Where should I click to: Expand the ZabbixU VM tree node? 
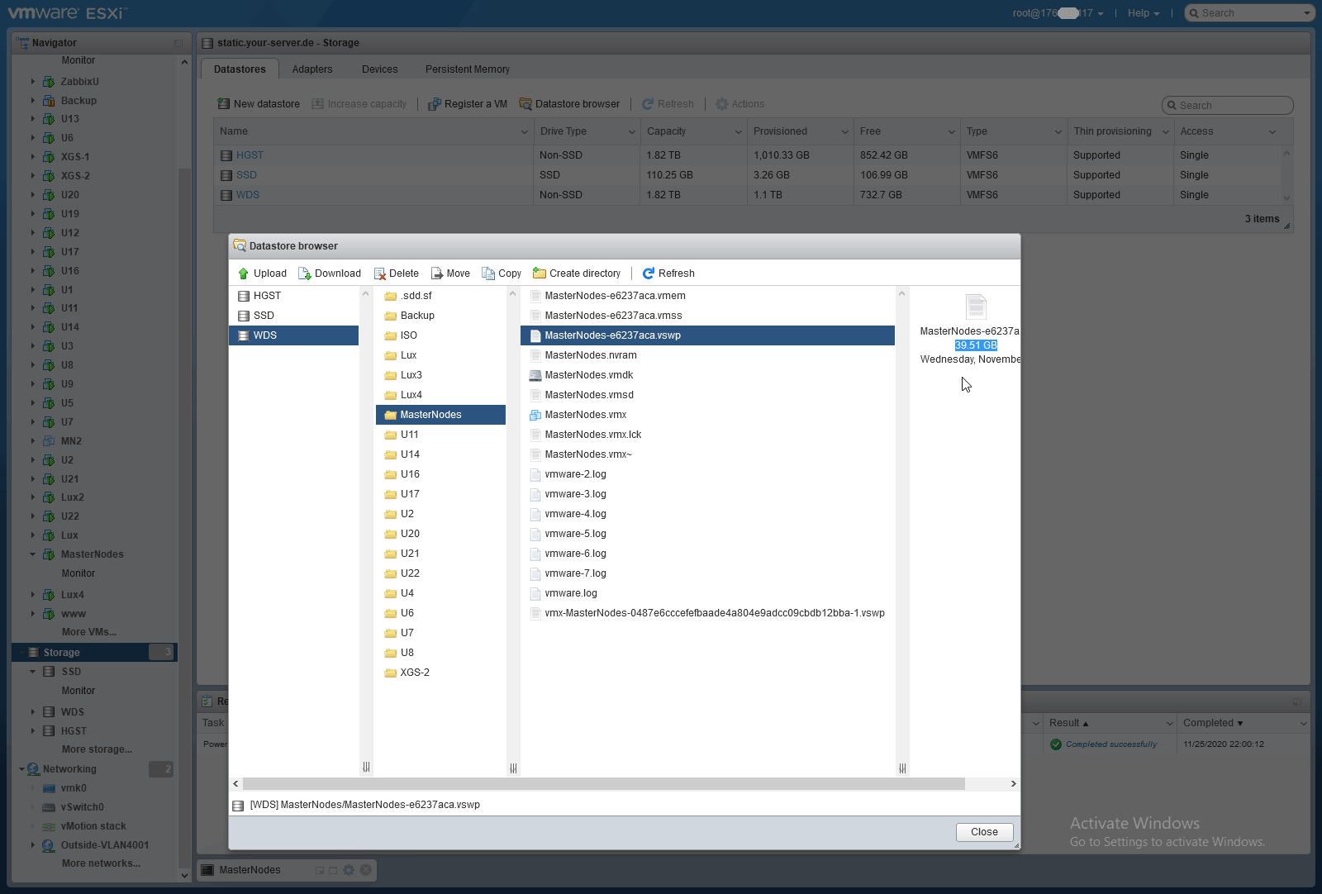click(x=33, y=82)
